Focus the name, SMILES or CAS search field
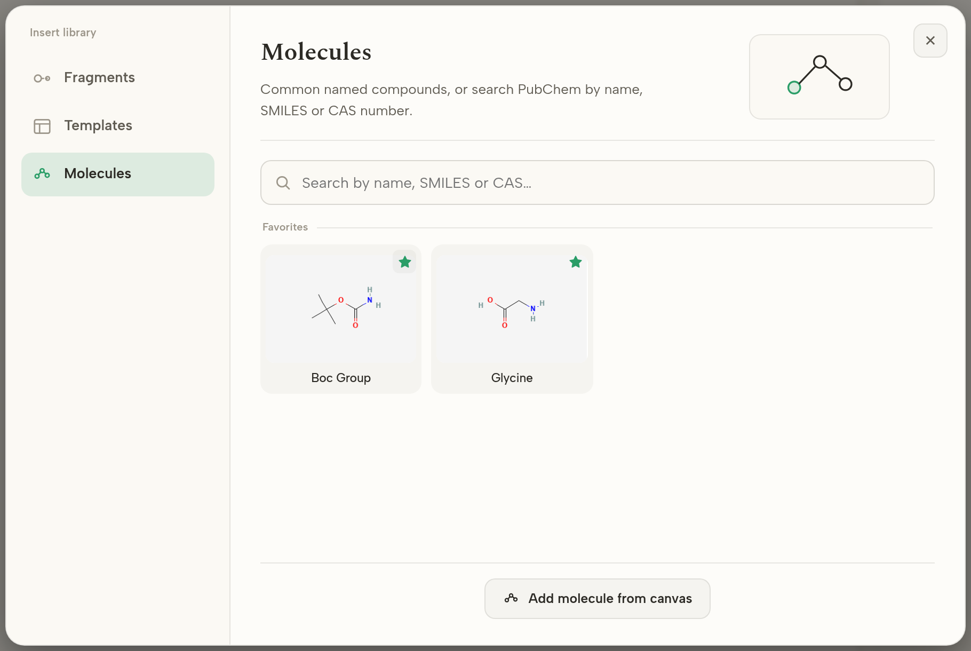This screenshot has height=651, width=971. tap(598, 182)
